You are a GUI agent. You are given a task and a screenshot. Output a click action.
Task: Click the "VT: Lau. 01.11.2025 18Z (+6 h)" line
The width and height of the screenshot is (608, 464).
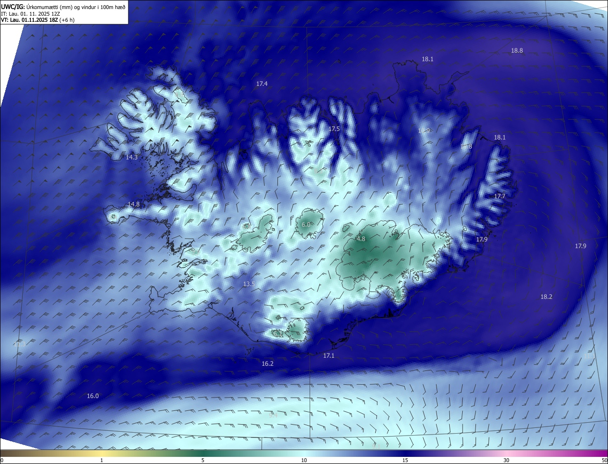coord(38,20)
